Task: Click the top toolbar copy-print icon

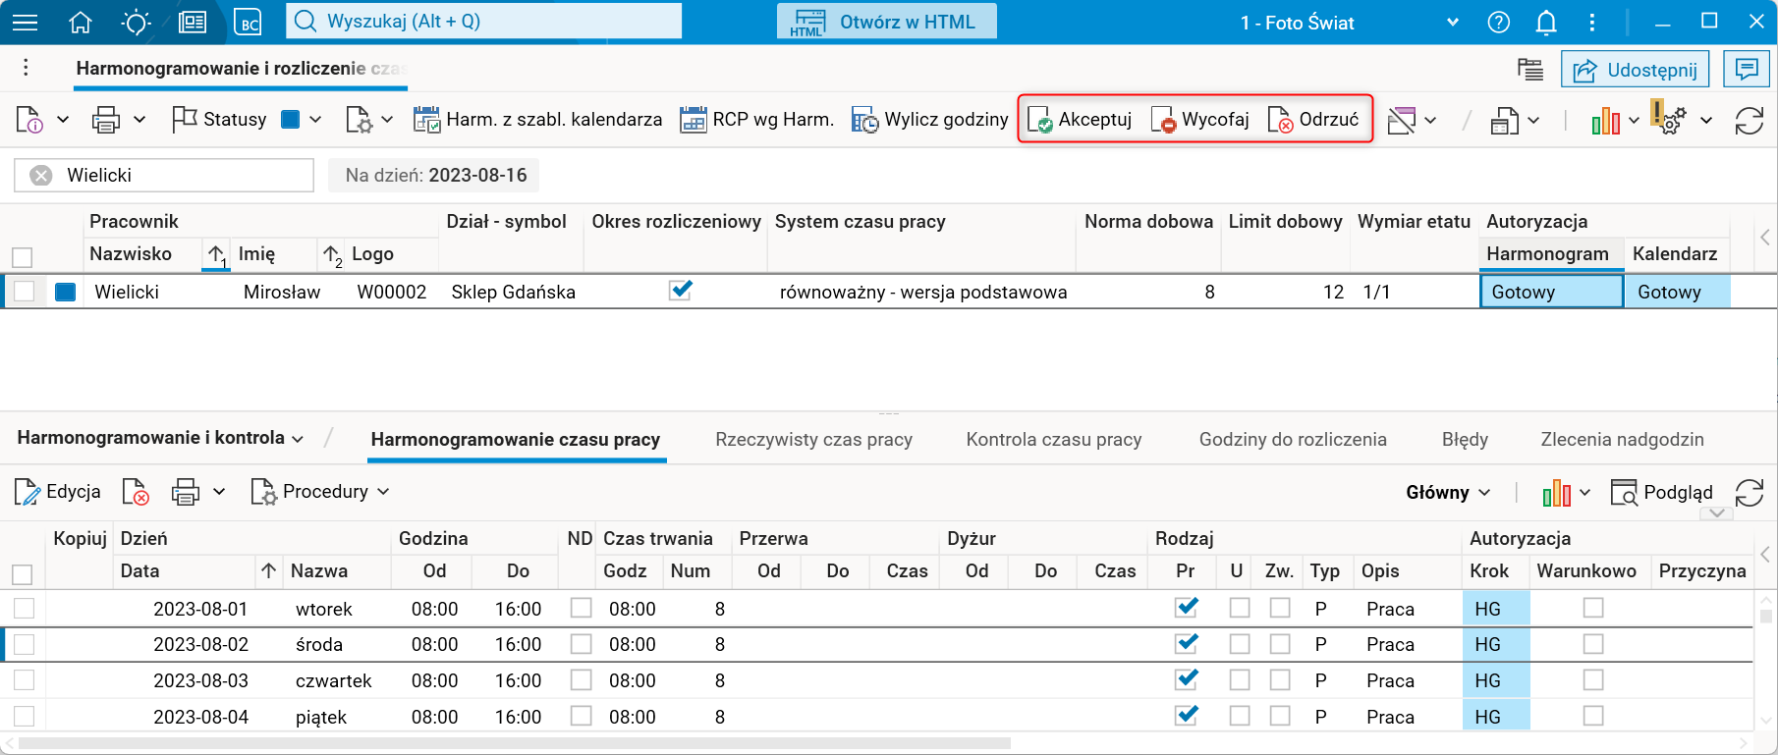Action: [x=1505, y=120]
